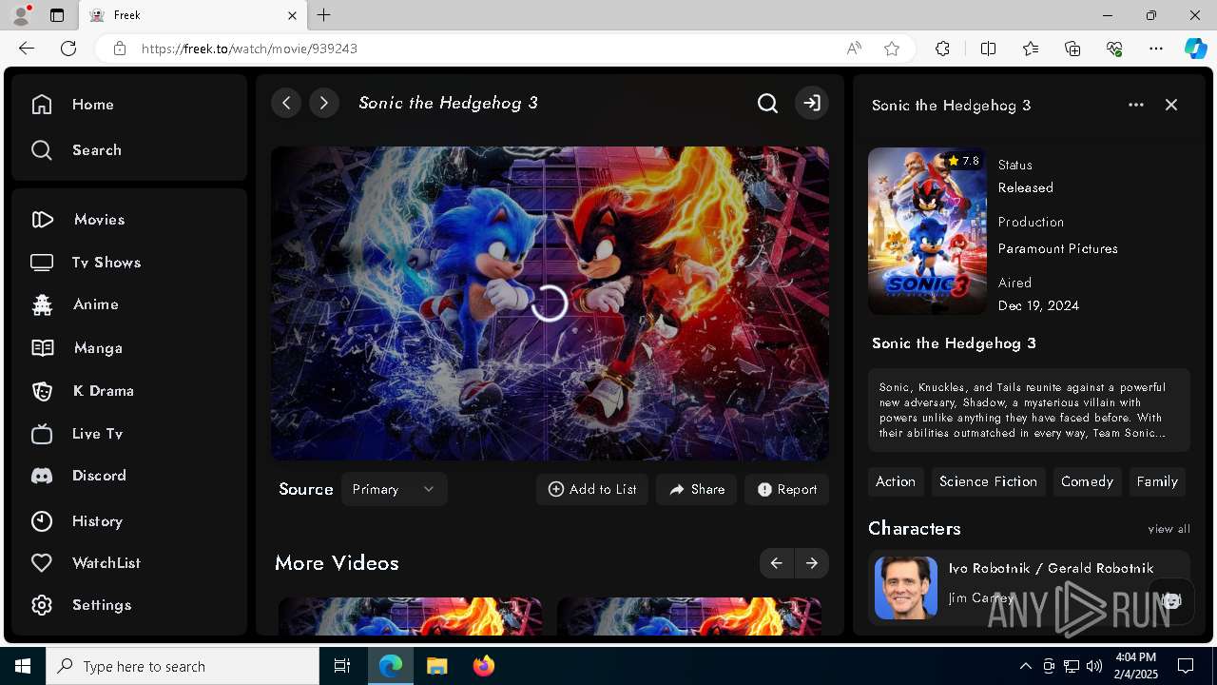Viewport: 1217px width, 685px height.
Task: Select the Freek browser tab
Action: pos(192,15)
